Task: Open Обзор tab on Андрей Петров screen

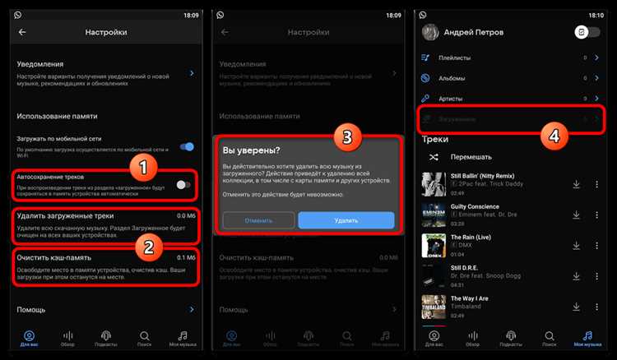Action: pyautogui.click(x=472, y=339)
